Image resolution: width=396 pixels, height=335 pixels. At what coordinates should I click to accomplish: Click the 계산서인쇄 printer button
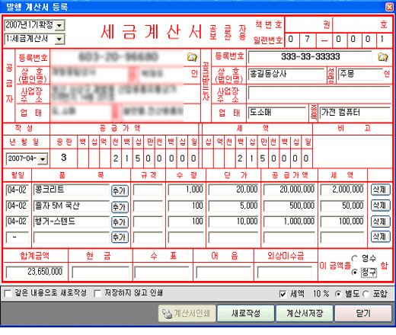(187, 314)
